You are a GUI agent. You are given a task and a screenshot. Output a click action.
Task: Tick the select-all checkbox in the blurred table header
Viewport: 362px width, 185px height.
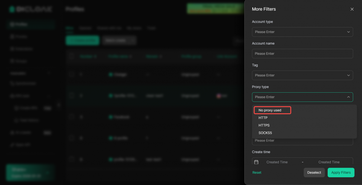click(x=72, y=56)
